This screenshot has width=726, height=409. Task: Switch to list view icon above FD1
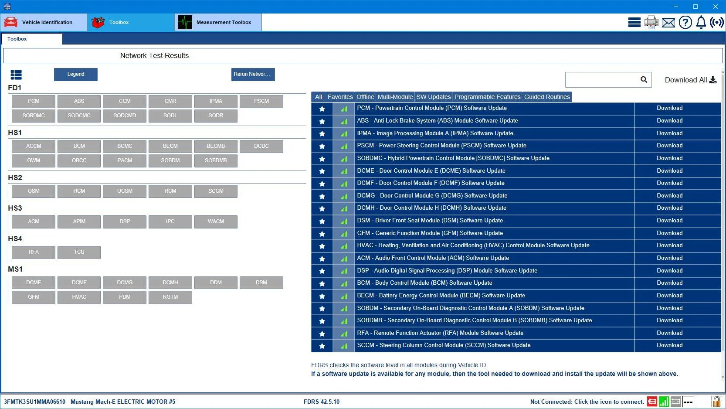[x=16, y=75]
